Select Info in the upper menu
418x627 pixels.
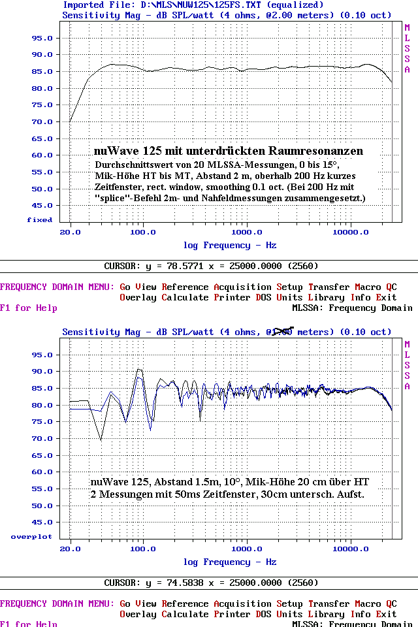(x=360, y=298)
